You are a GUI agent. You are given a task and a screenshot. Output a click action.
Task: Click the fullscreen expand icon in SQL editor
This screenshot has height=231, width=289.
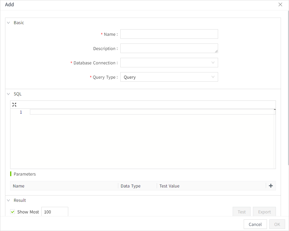coord(14,105)
